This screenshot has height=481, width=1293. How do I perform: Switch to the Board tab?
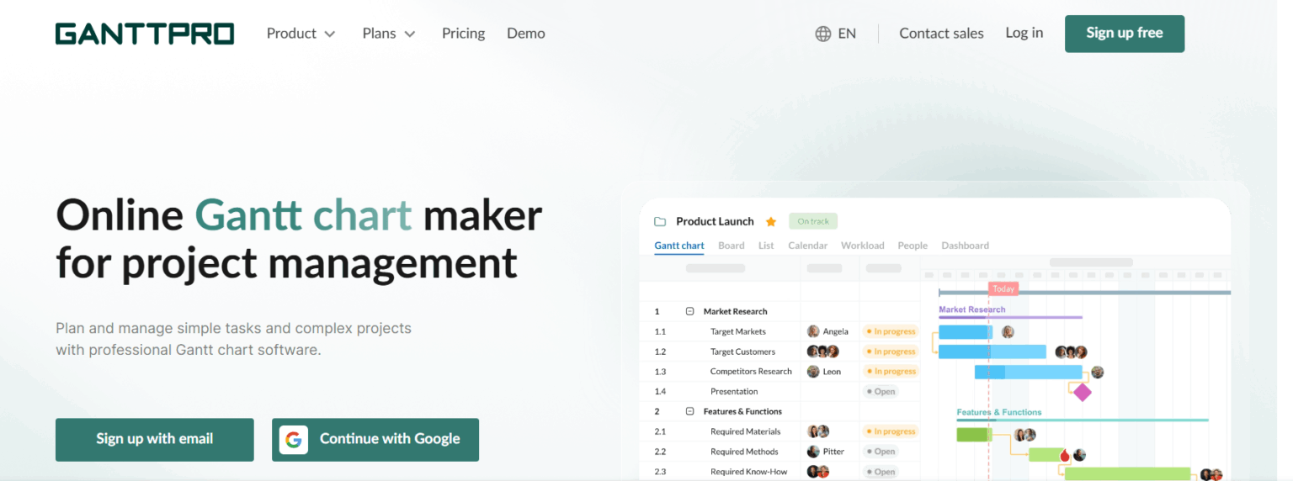pyautogui.click(x=732, y=246)
